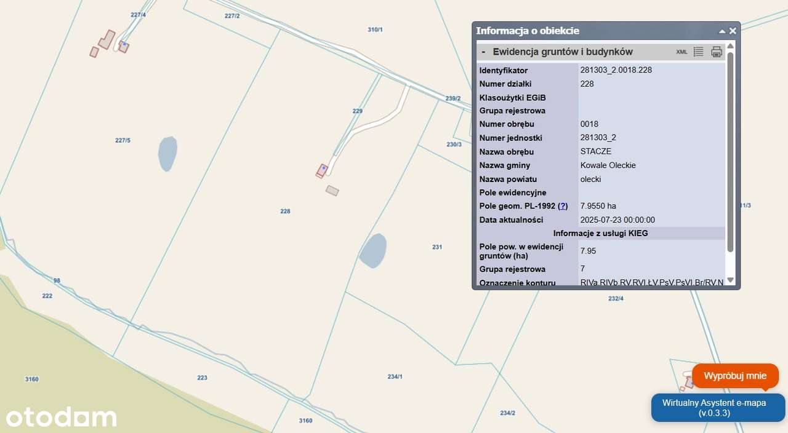
Task: Click the Nazwa obrębu value STACZE
Action: (x=595, y=151)
